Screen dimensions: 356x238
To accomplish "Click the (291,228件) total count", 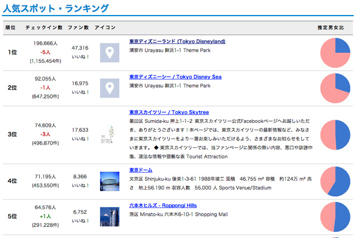I will [x=46, y=225].
